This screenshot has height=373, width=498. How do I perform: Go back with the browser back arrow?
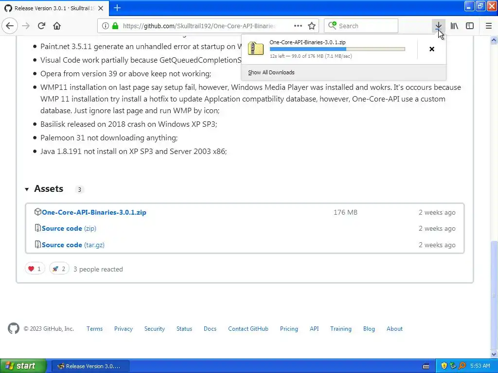tap(10, 26)
